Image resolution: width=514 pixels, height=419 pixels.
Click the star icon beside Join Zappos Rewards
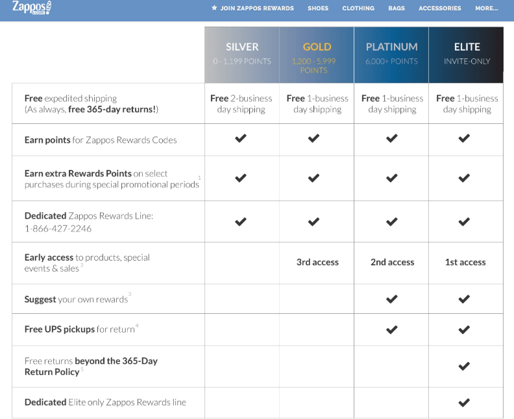click(214, 8)
